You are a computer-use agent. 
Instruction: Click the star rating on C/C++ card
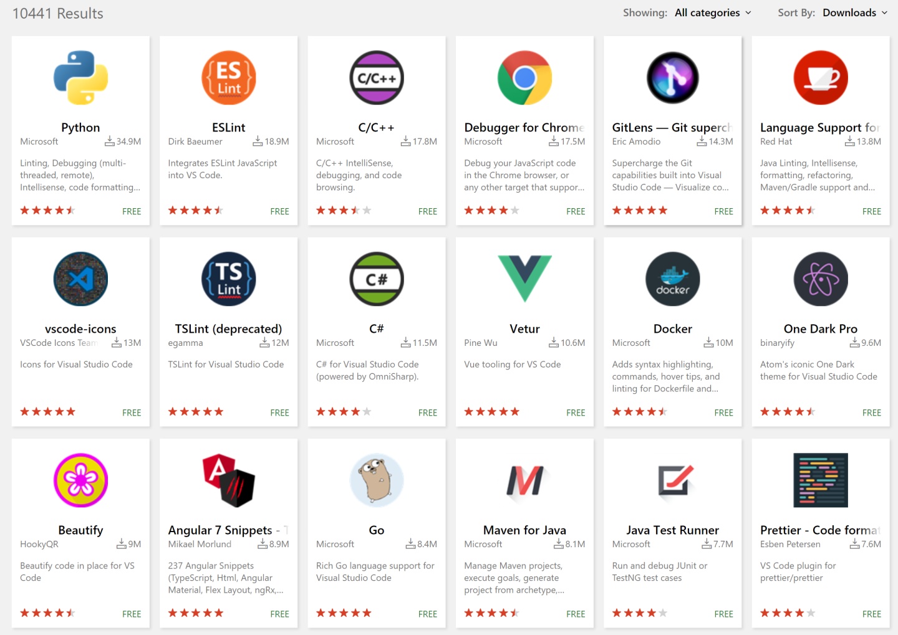(x=344, y=211)
